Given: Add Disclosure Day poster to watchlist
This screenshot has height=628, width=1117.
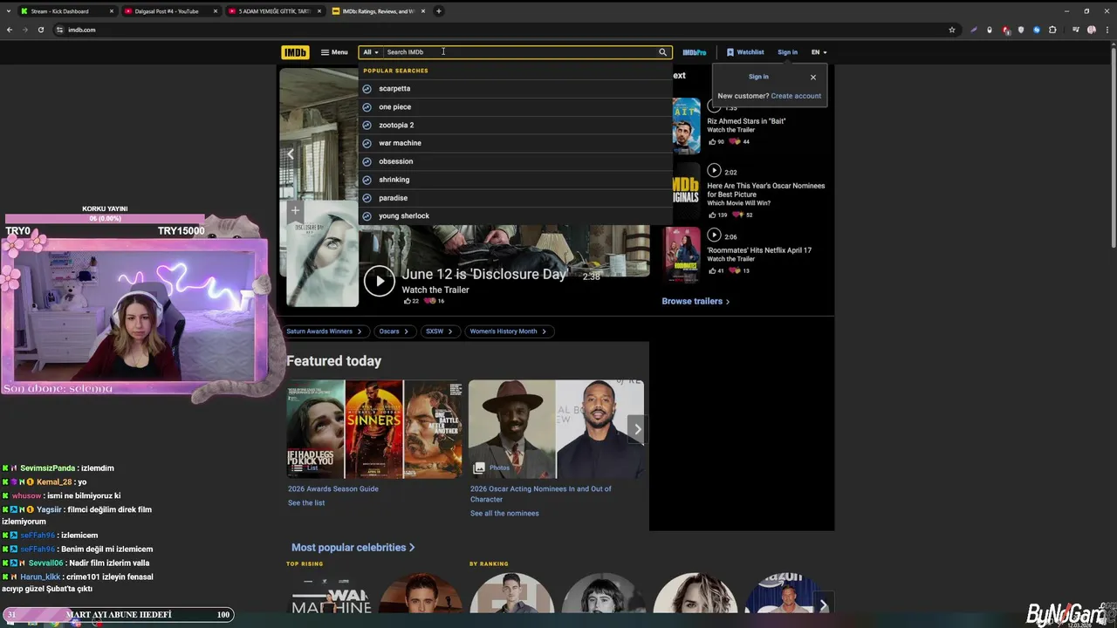Looking at the screenshot, I should 295,210.
